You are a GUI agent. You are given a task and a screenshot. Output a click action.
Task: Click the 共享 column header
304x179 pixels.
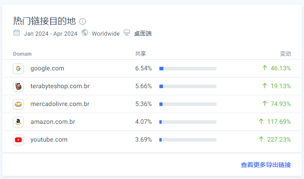[x=141, y=54]
